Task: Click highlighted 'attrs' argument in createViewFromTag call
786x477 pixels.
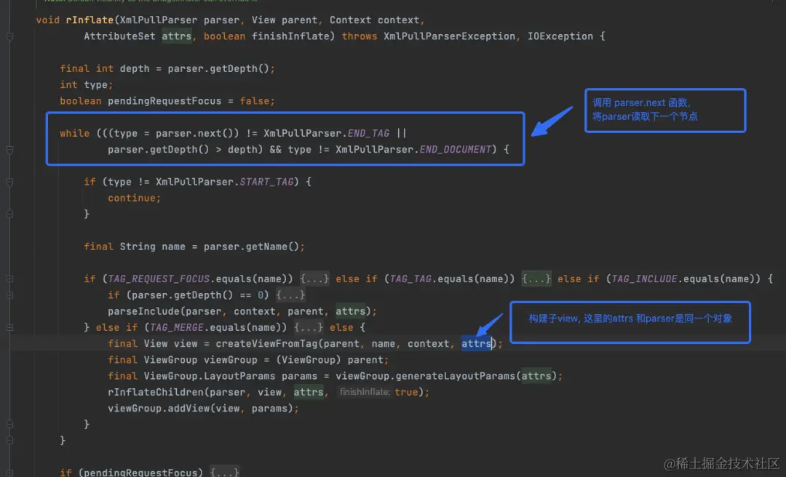Action: (476, 344)
